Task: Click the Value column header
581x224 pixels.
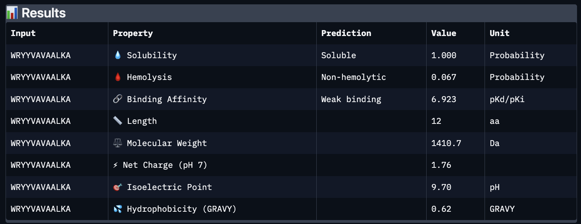Action: pyautogui.click(x=443, y=33)
